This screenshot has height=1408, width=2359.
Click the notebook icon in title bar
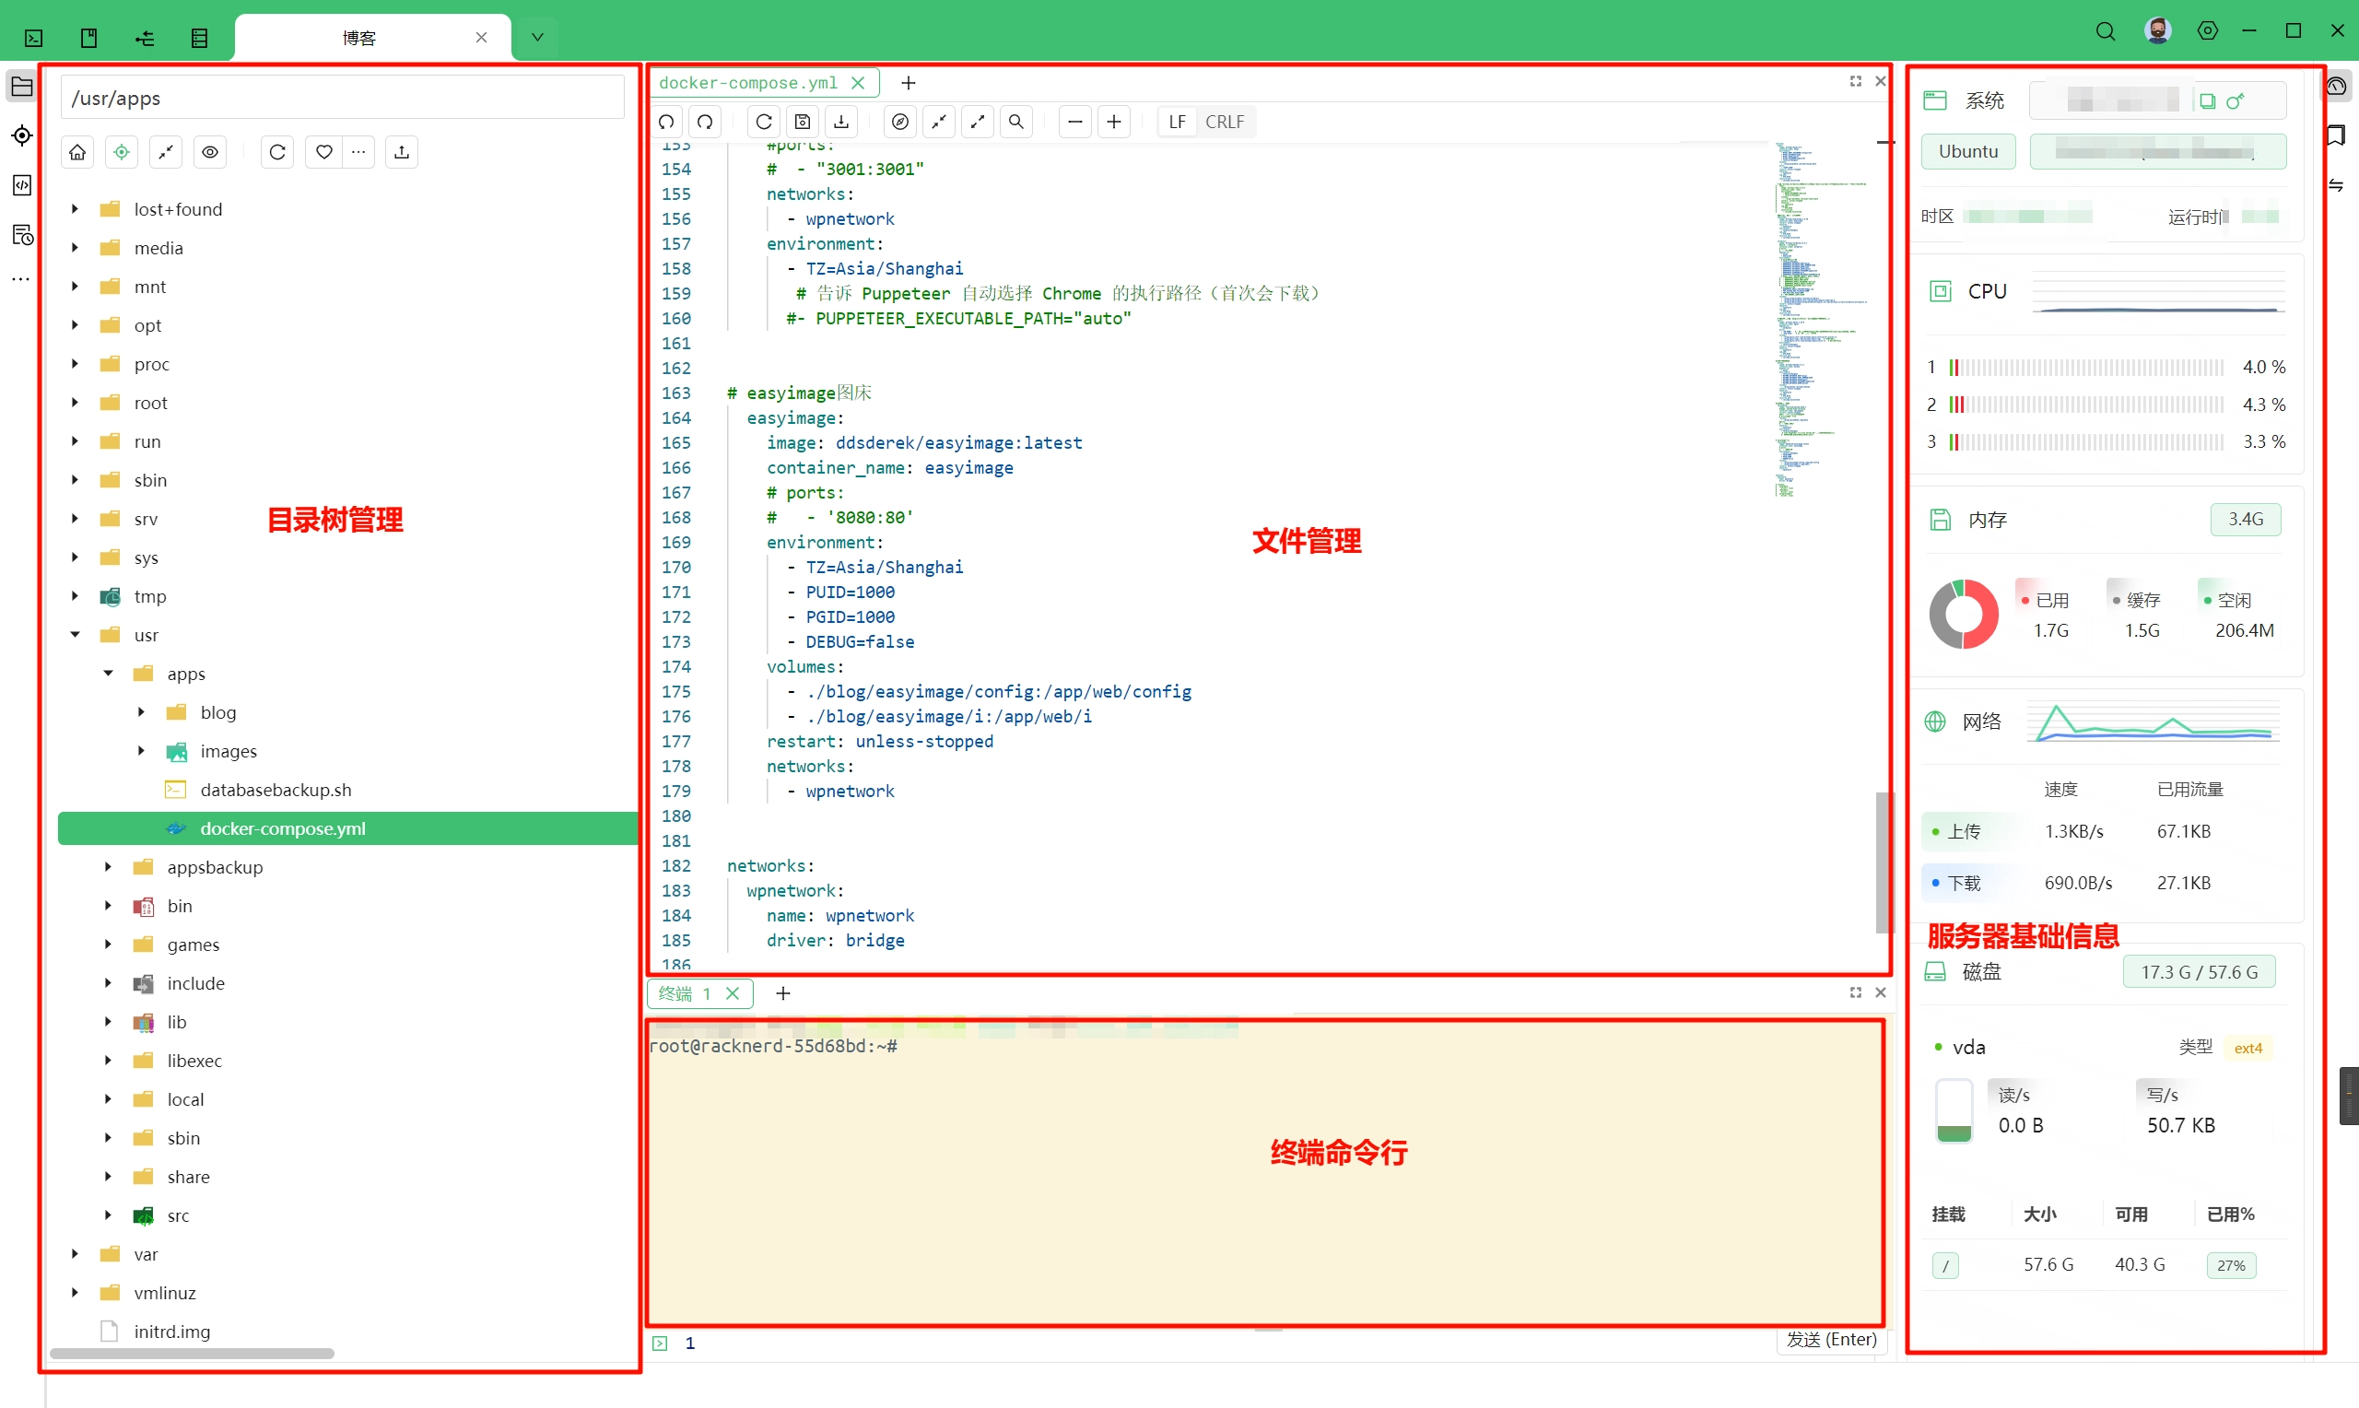click(x=88, y=38)
